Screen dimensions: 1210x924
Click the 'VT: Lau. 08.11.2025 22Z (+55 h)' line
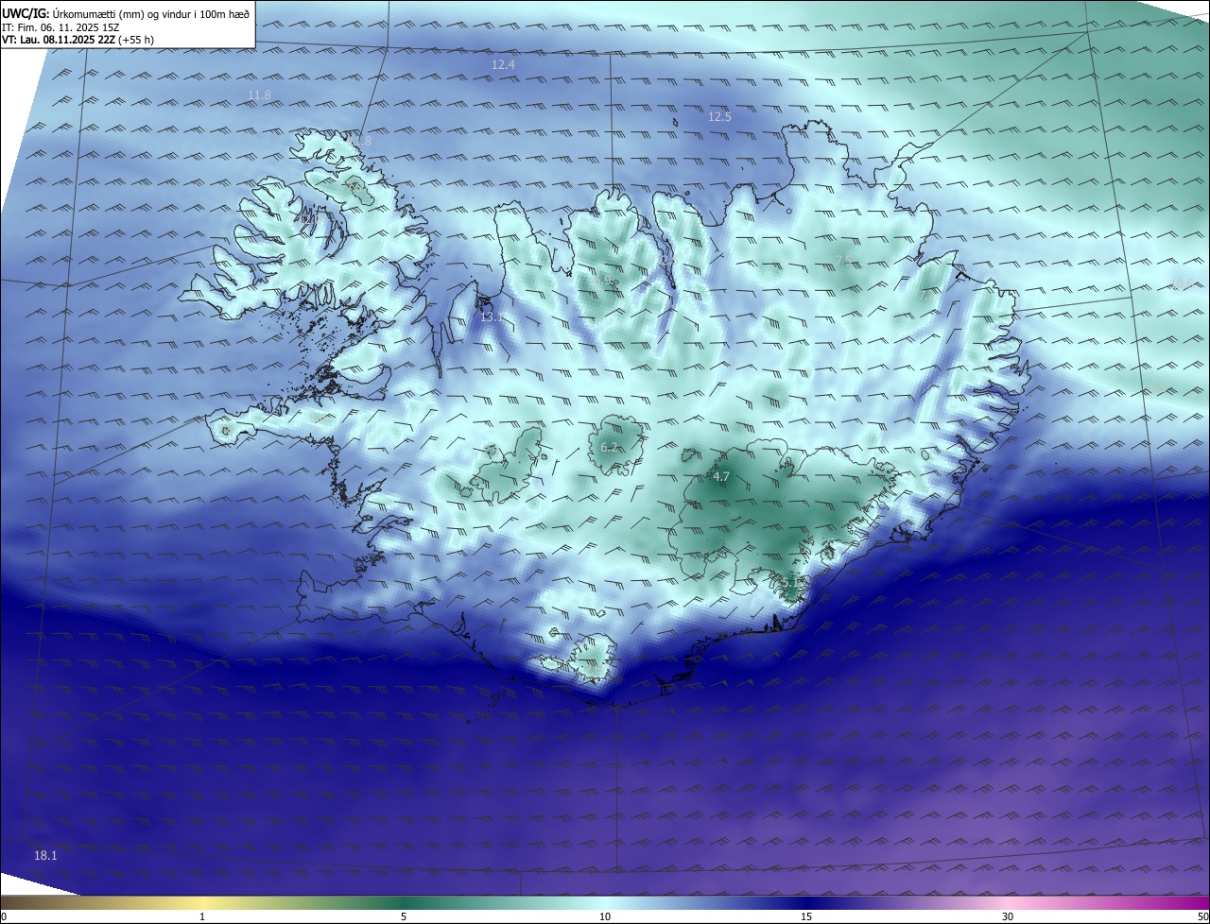point(78,40)
